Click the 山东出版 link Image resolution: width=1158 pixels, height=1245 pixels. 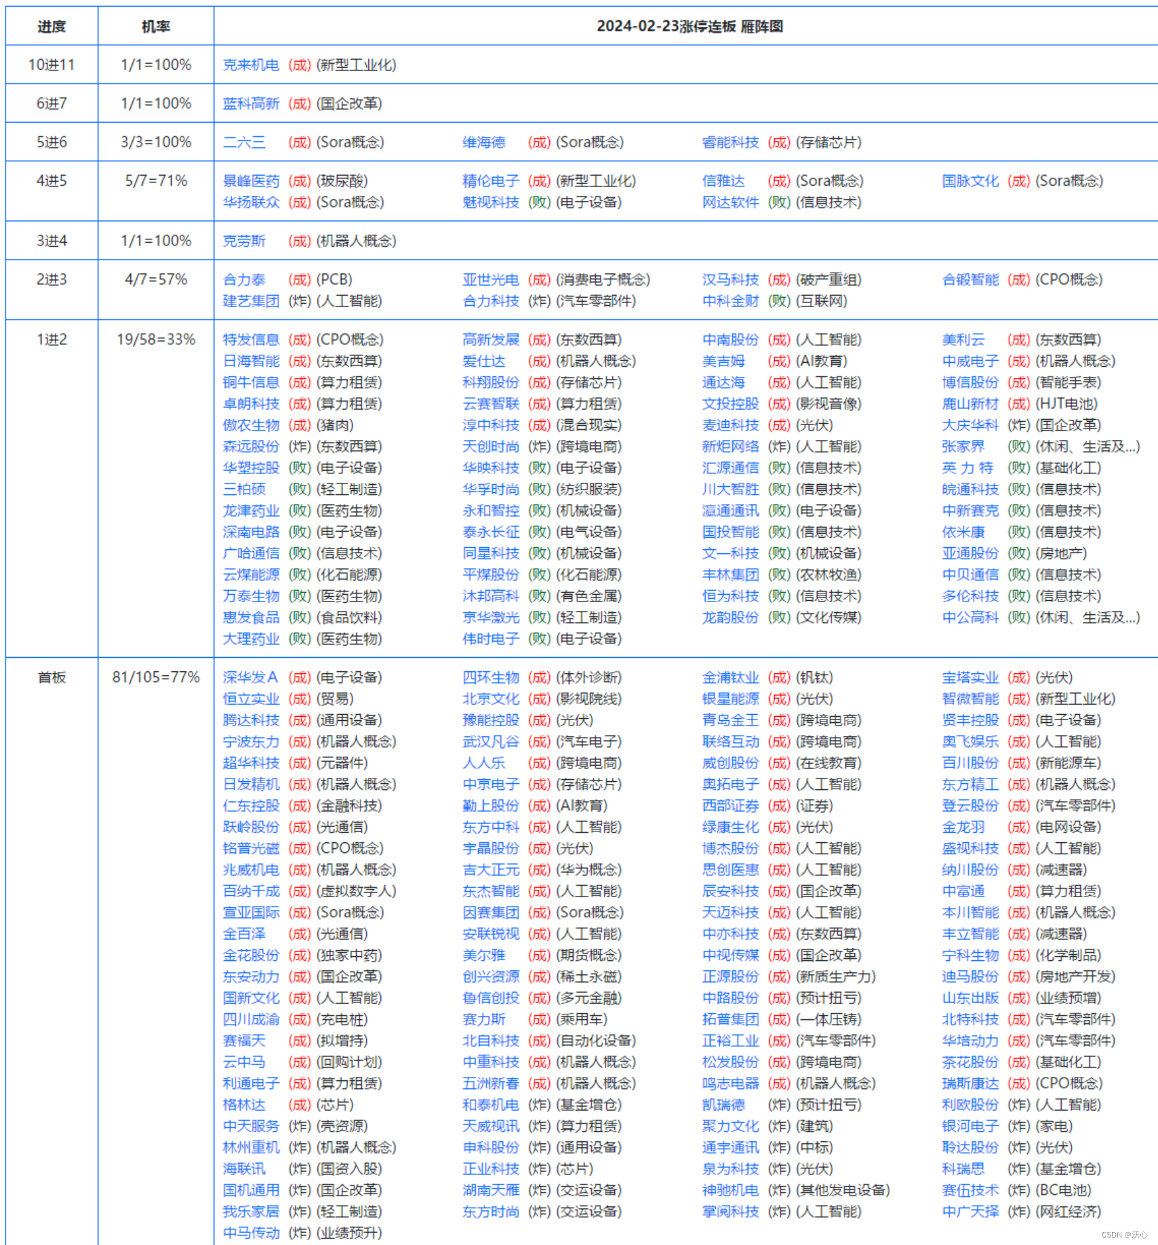click(970, 998)
